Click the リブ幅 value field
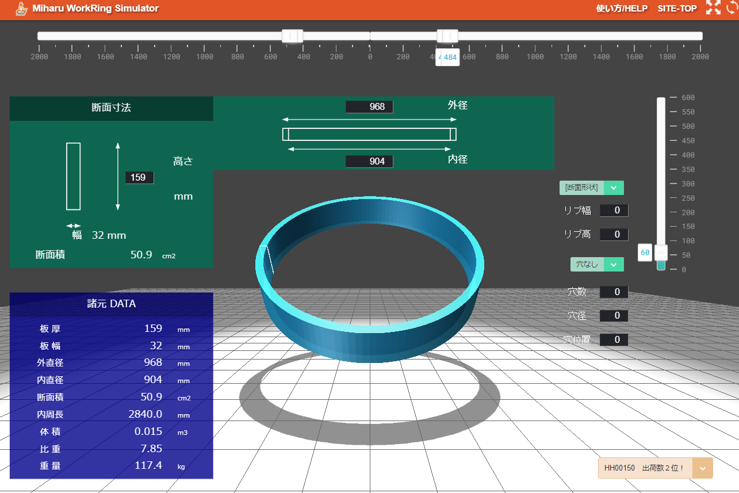The width and height of the screenshot is (739, 493). (x=614, y=211)
